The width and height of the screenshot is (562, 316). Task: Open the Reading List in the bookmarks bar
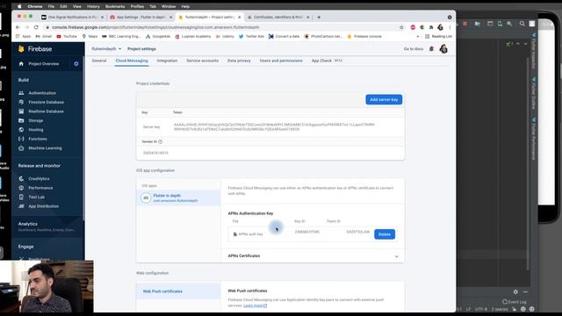click(x=438, y=37)
